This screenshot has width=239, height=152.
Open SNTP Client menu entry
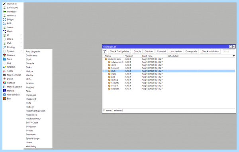click(32, 123)
